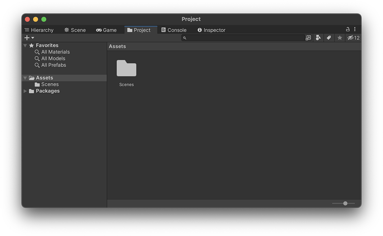The image size is (383, 236).
Task: Click the star save search button
Action: [x=339, y=38]
